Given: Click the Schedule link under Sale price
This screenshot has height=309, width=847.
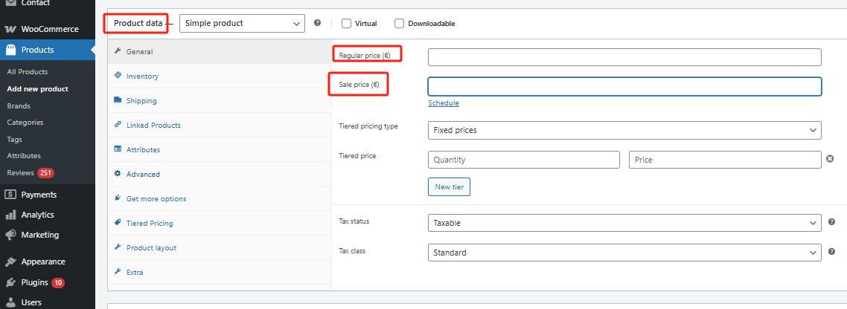Looking at the screenshot, I should click(444, 103).
